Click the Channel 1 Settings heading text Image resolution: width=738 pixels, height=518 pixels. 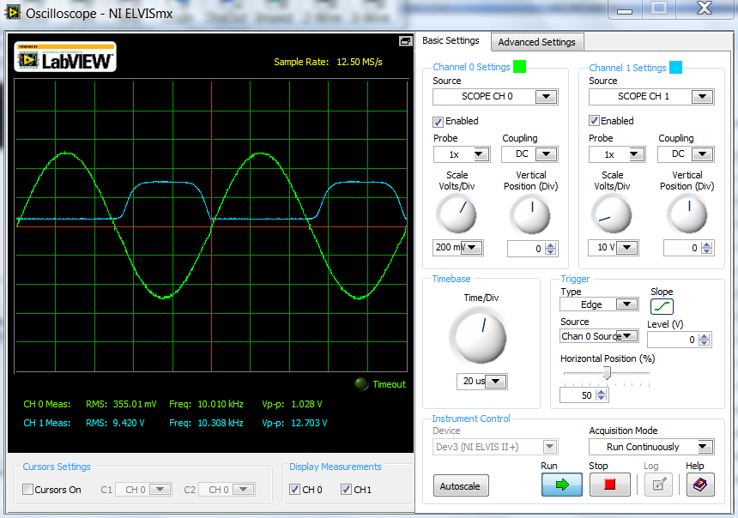627,68
